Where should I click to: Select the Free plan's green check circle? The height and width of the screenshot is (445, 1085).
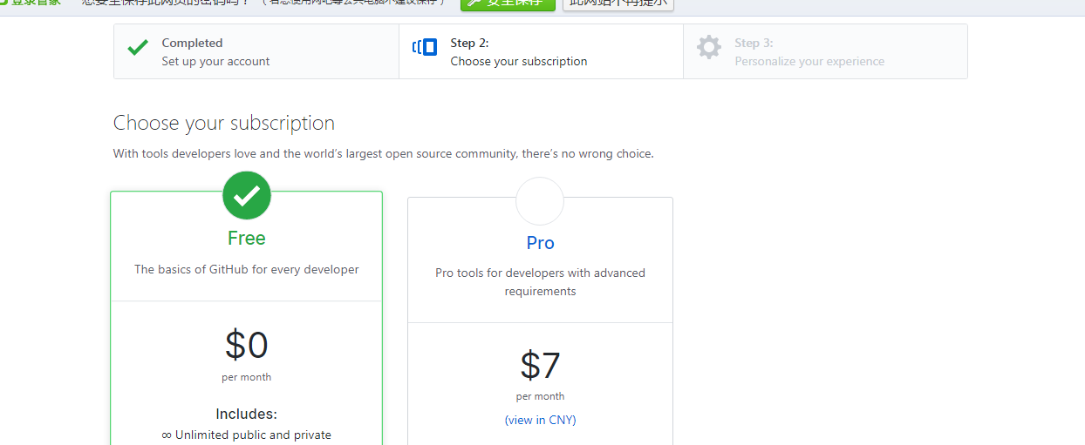tap(247, 195)
